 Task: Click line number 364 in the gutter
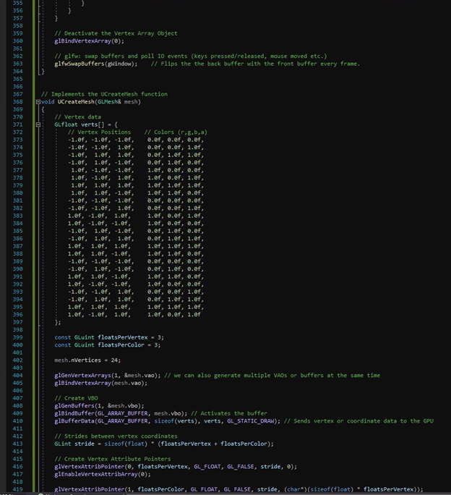pyautogui.click(x=17, y=72)
